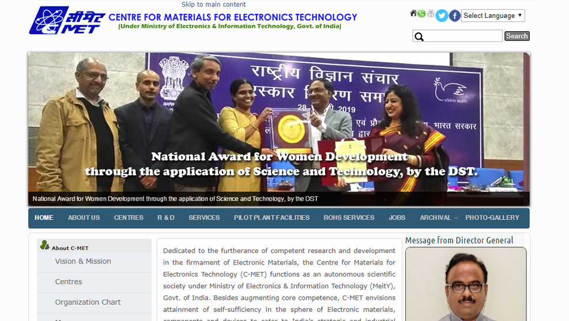The height and width of the screenshot is (321, 569).
Task: Open the ROHS SERVICES menu item
Action: point(349,218)
